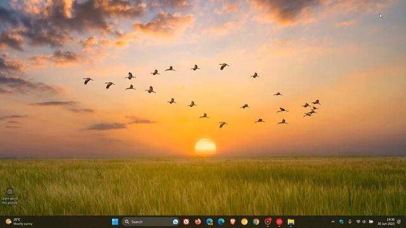Screen dimensions: 406x228
Task: Click the volume speaker icon
Action: point(364,222)
